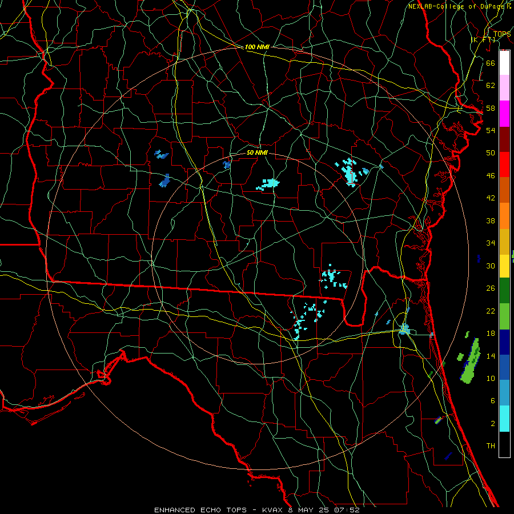Click the "38" legend number
The width and height of the screenshot is (514, 514).
491,220
